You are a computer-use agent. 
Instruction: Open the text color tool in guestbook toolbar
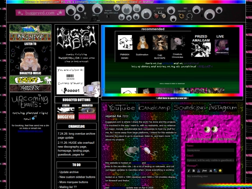(199, 171)
